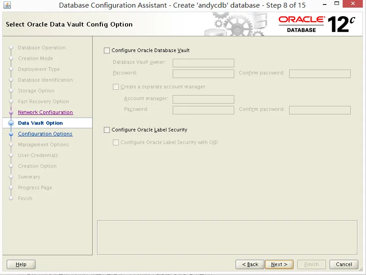This screenshot has height=275, width=366.
Task: Focus the Database Vault owner field
Action: (x=203, y=63)
